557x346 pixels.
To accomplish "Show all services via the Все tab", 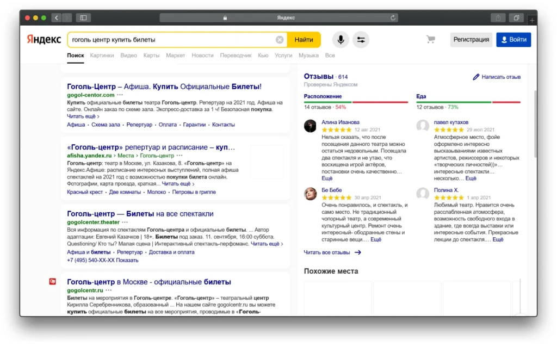I will (330, 55).
